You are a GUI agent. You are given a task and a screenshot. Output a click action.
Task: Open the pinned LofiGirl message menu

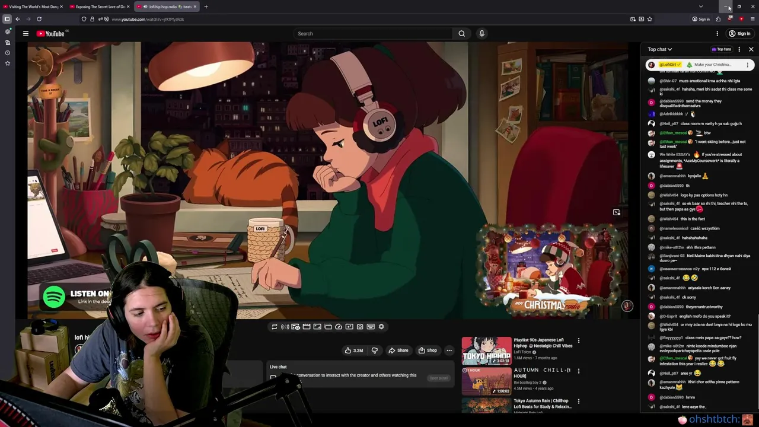pyautogui.click(x=747, y=65)
